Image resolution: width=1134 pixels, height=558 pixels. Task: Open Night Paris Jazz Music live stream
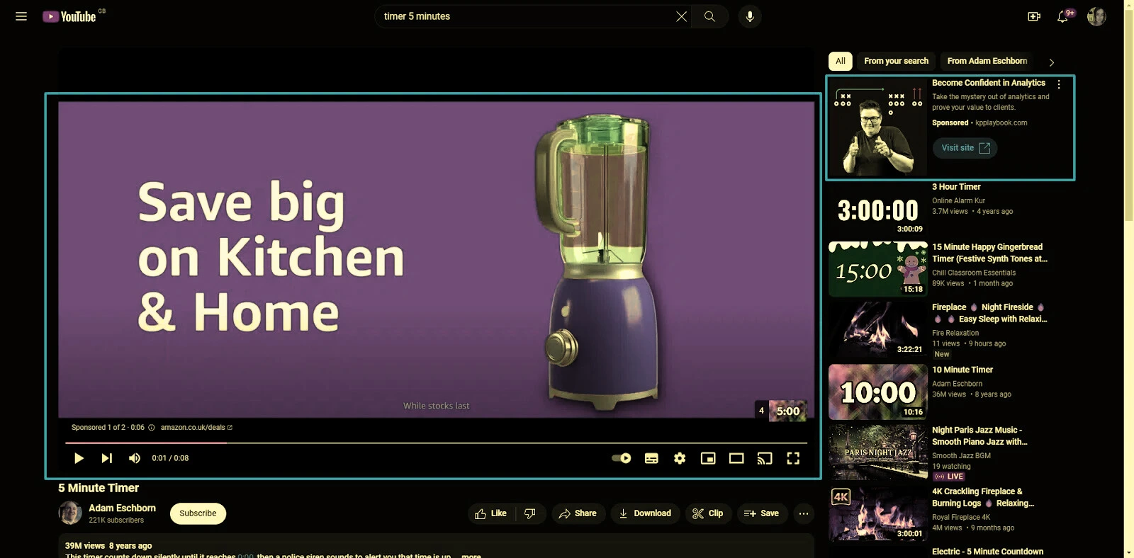point(877,452)
